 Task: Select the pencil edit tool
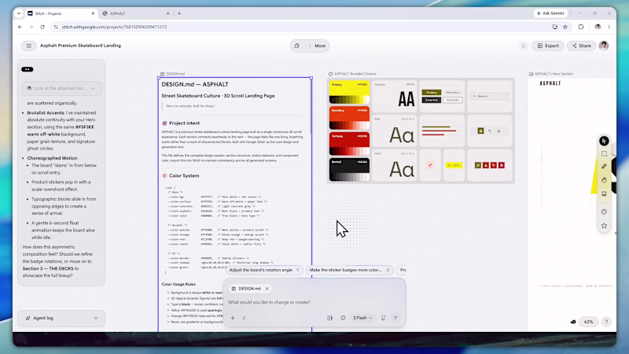tap(604, 166)
